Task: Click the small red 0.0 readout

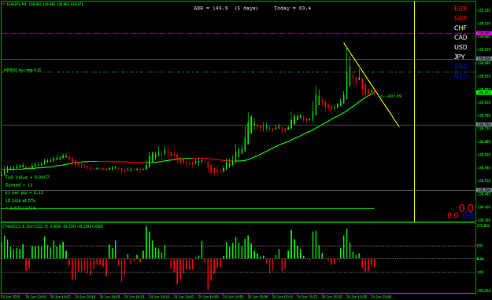Action: point(453,216)
